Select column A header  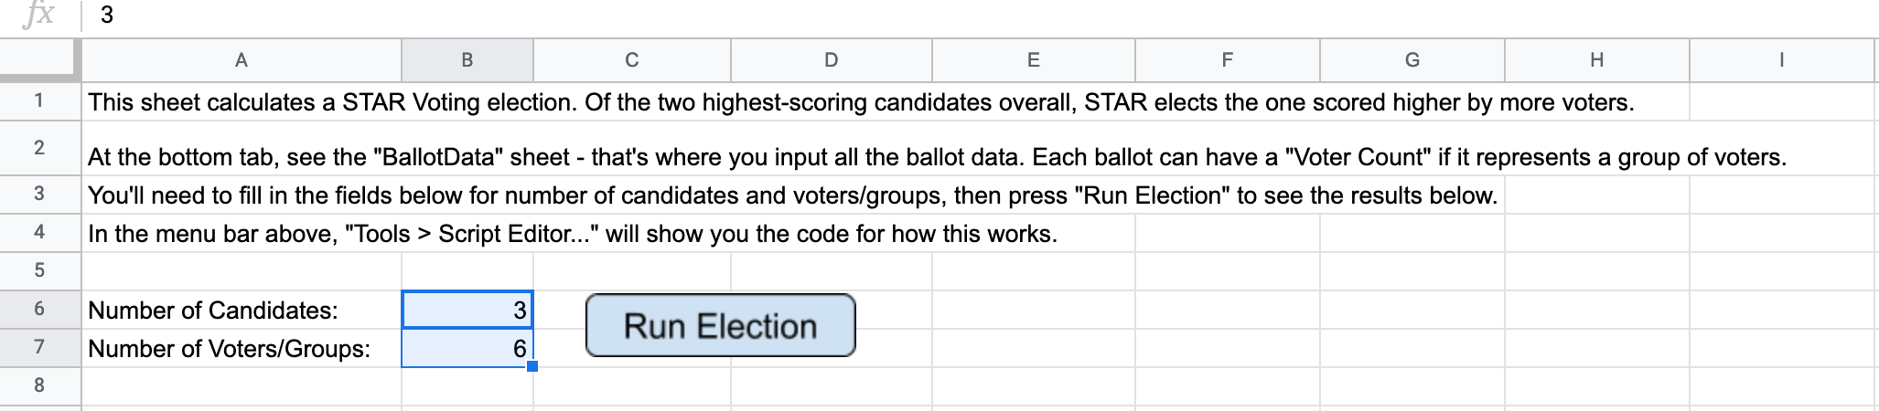pos(242,60)
